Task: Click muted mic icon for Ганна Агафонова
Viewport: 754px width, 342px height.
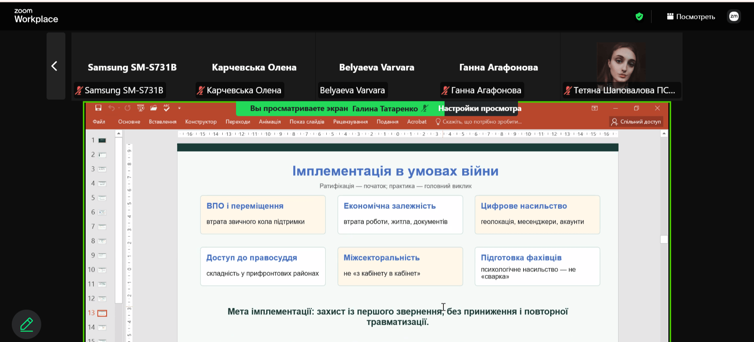Action: (445, 90)
